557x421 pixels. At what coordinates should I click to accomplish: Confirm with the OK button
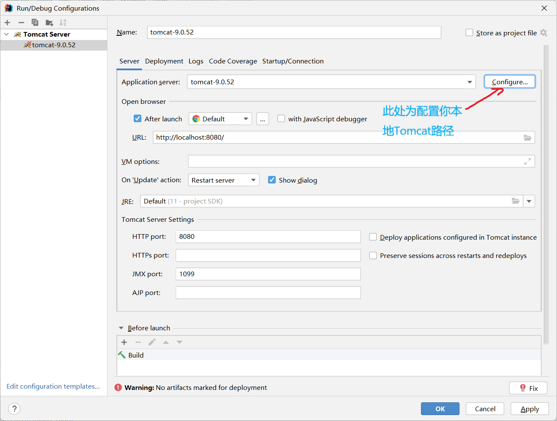(440, 409)
